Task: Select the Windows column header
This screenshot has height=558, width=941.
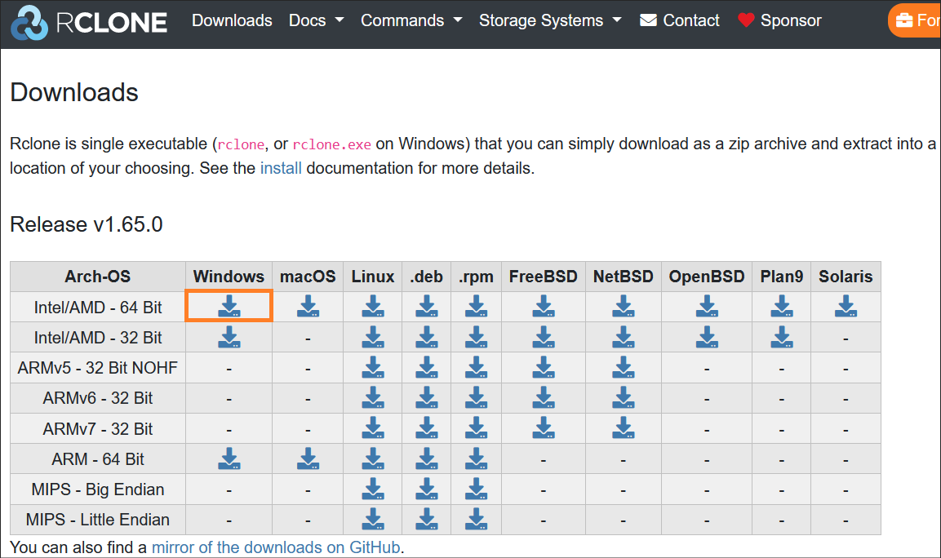Action: pos(229,277)
